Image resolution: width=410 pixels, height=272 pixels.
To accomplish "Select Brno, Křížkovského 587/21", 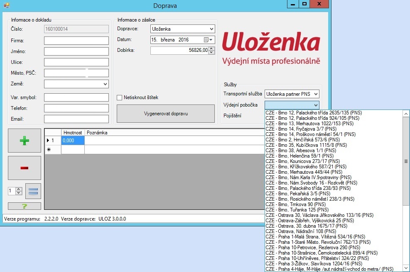I will coord(334,167).
